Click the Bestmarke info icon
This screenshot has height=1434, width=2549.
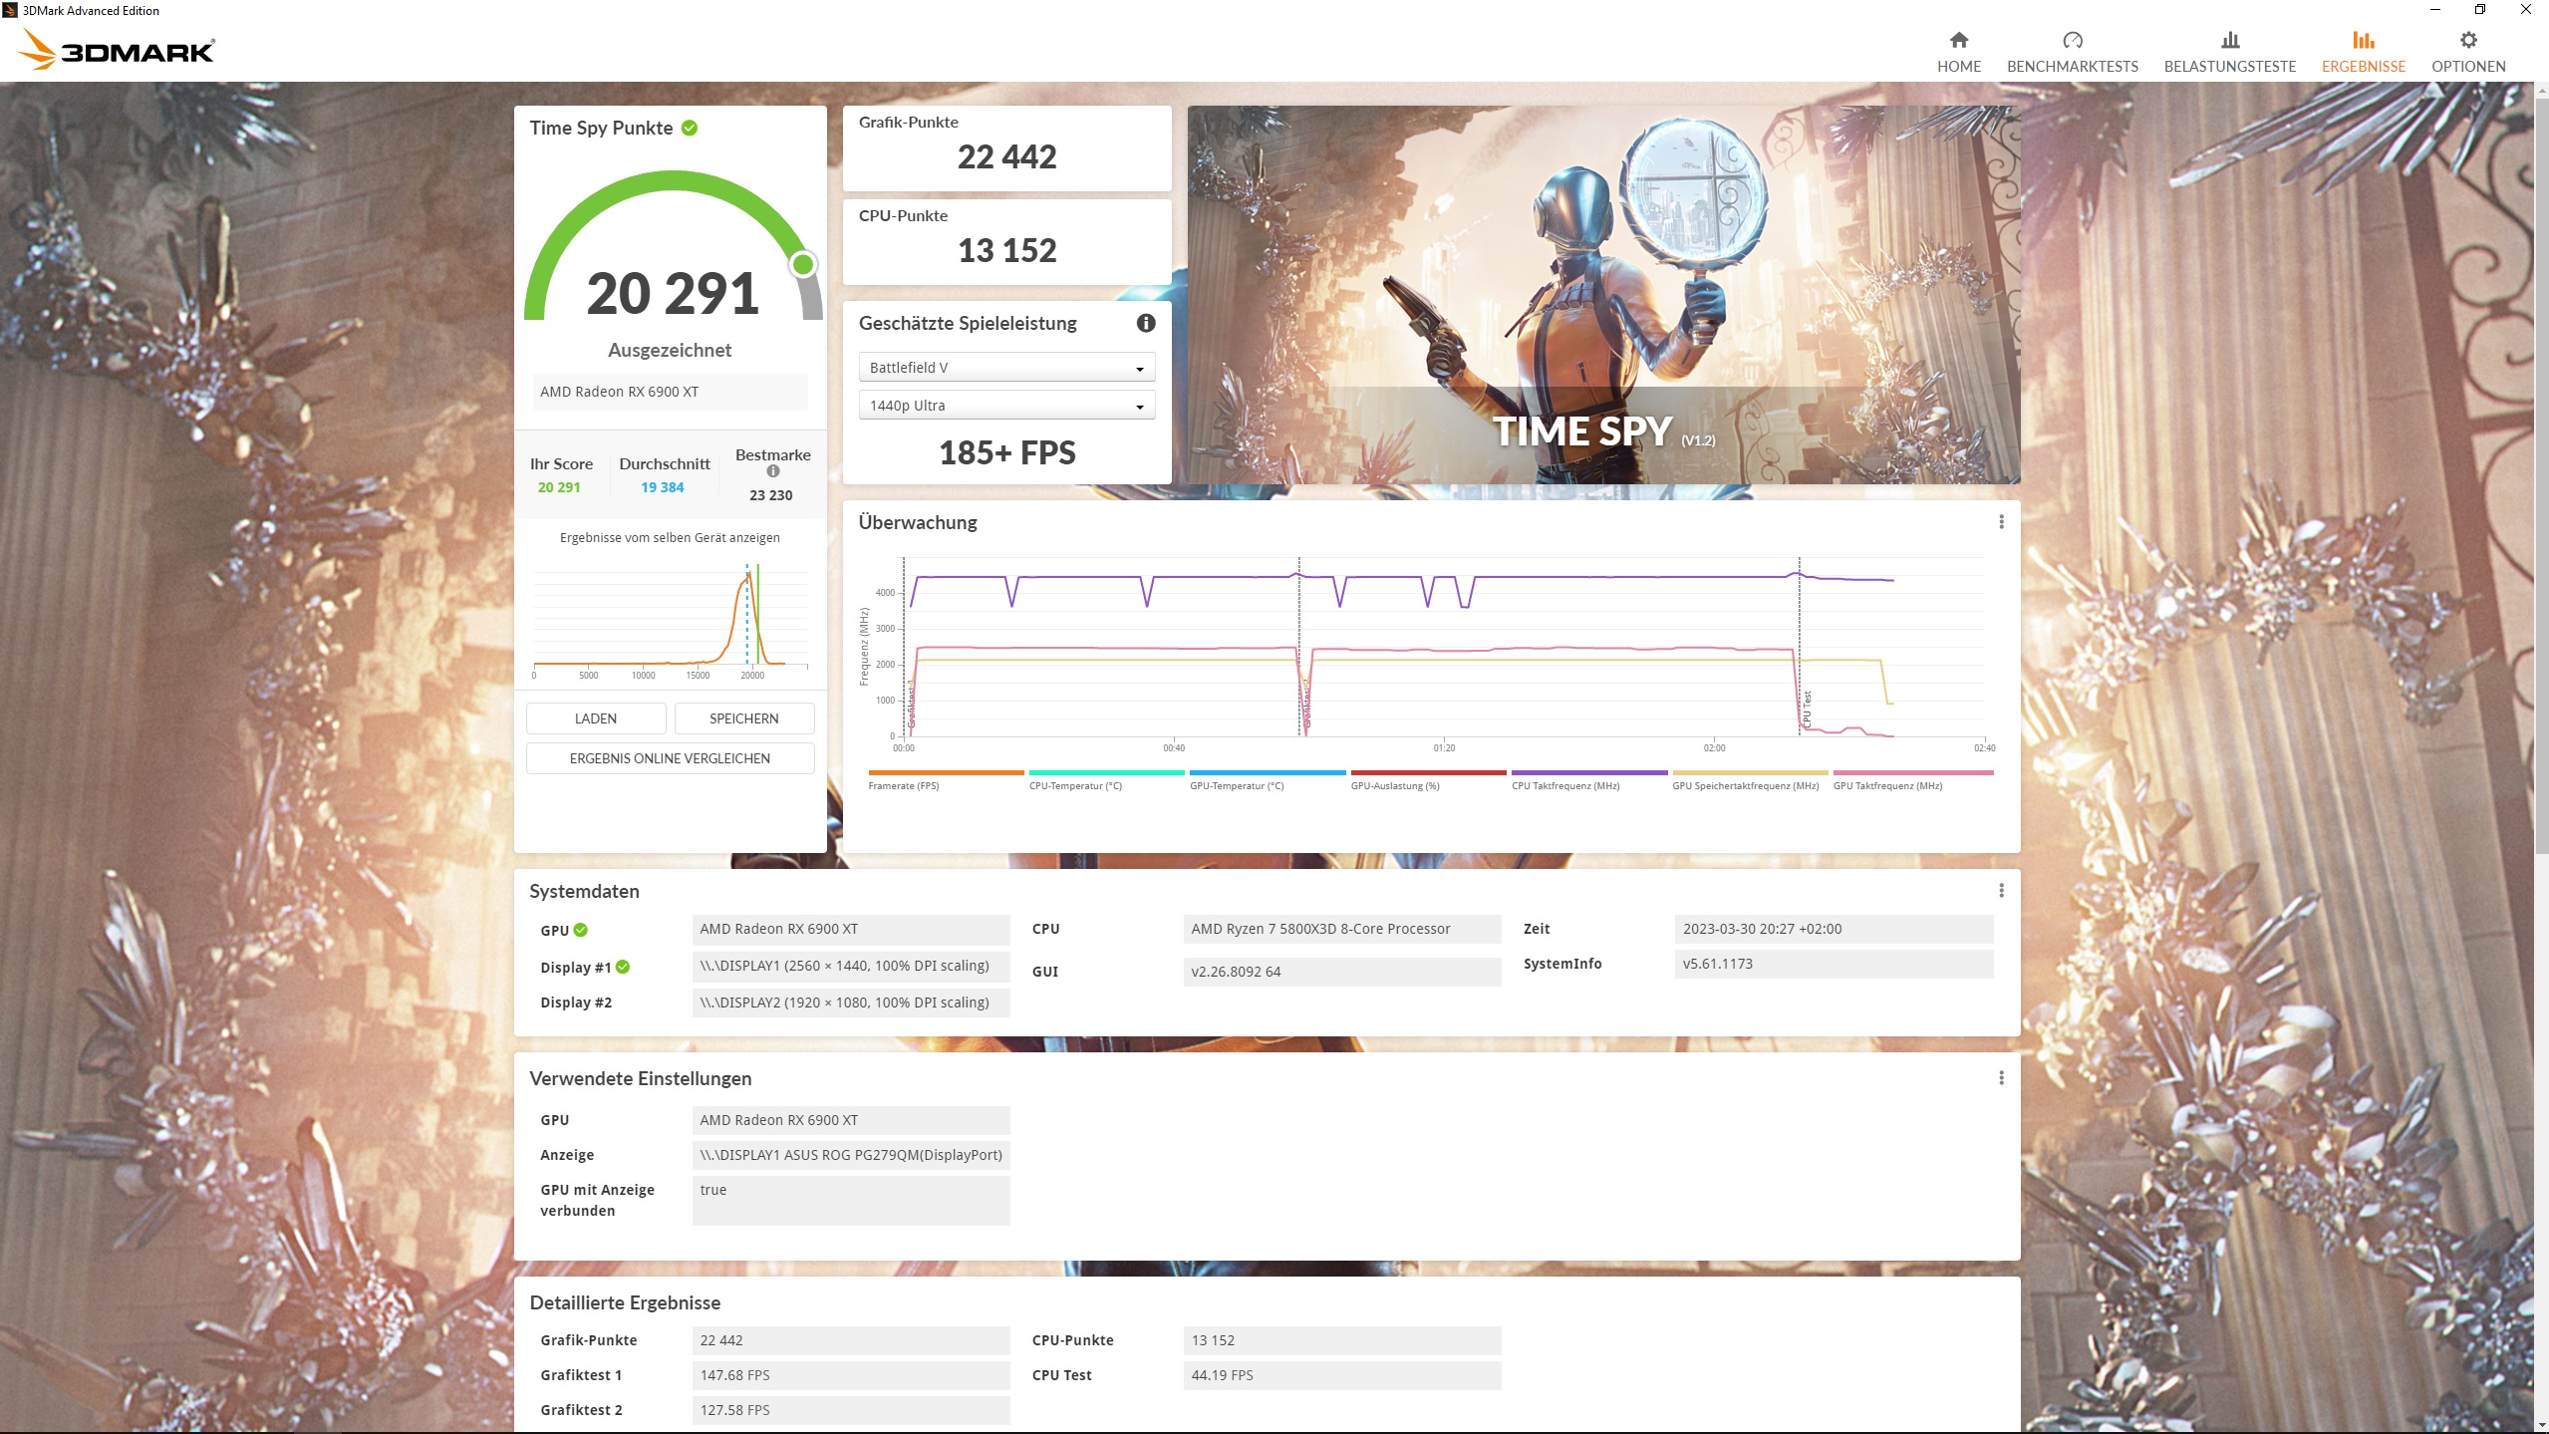point(773,471)
